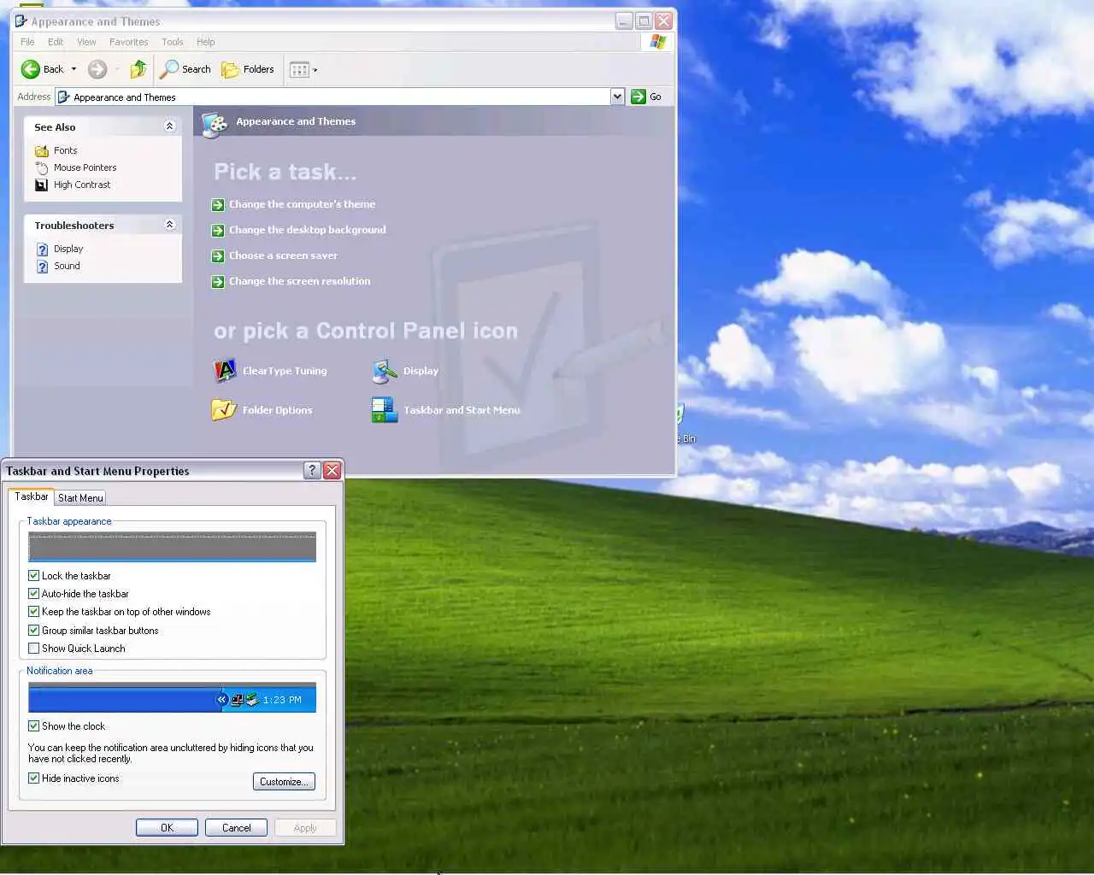Uncheck Lock the taskbar
This screenshot has width=1094, height=875.
tap(33, 576)
